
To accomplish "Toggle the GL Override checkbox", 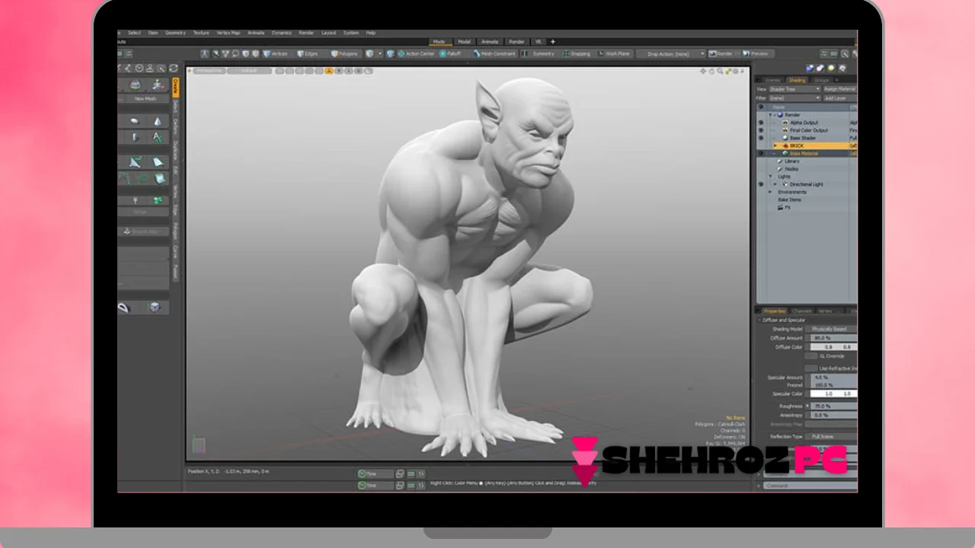I will point(812,355).
